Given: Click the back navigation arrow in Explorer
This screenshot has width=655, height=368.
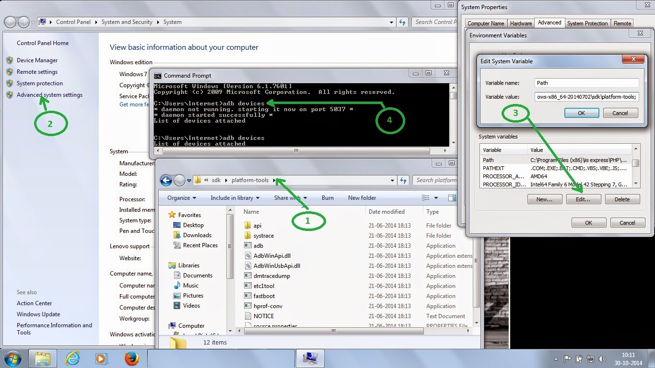Looking at the screenshot, I should 166,180.
